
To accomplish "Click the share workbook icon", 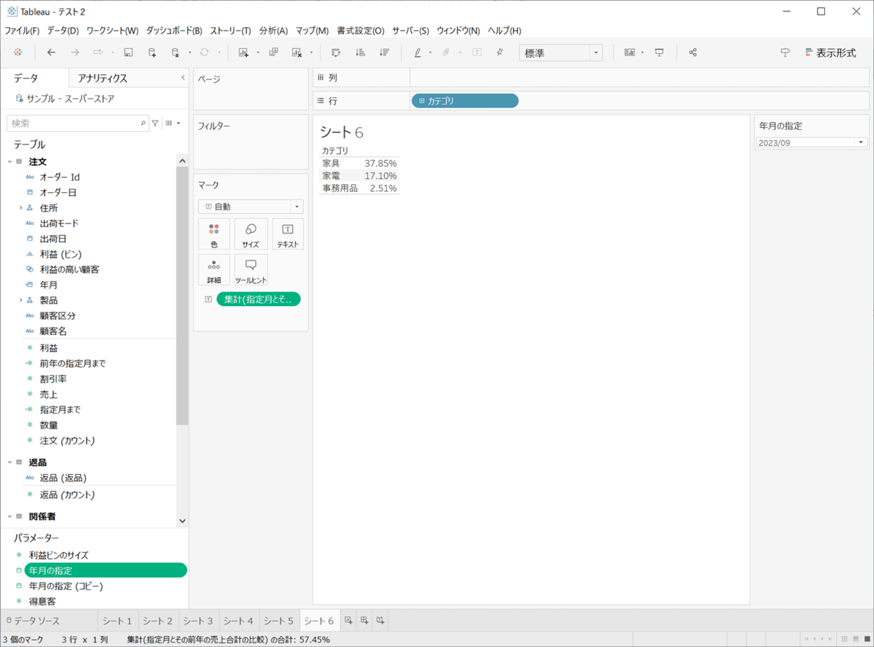I will pos(693,52).
